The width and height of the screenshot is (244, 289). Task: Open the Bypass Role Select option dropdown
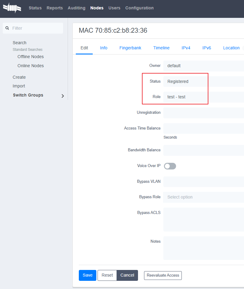tap(204, 197)
